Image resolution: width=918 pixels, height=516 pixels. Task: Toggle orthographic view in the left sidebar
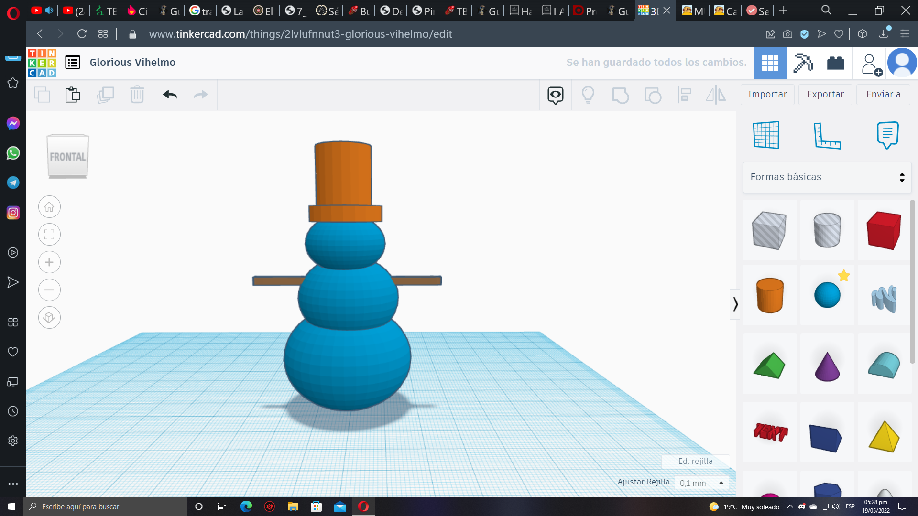(x=49, y=317)
